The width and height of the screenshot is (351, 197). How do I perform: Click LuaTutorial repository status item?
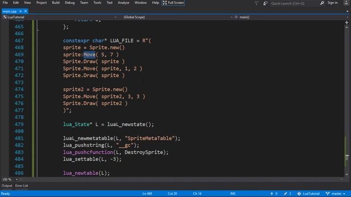(x=308, y=194)
